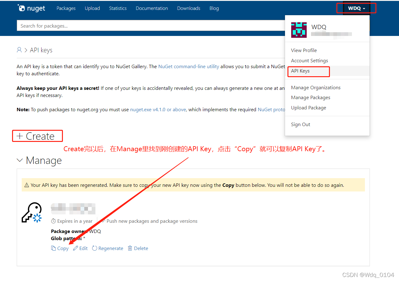Click the warning triangle icon in alert
This screenshot has width=399, height=281.
(x=27, y=185)
